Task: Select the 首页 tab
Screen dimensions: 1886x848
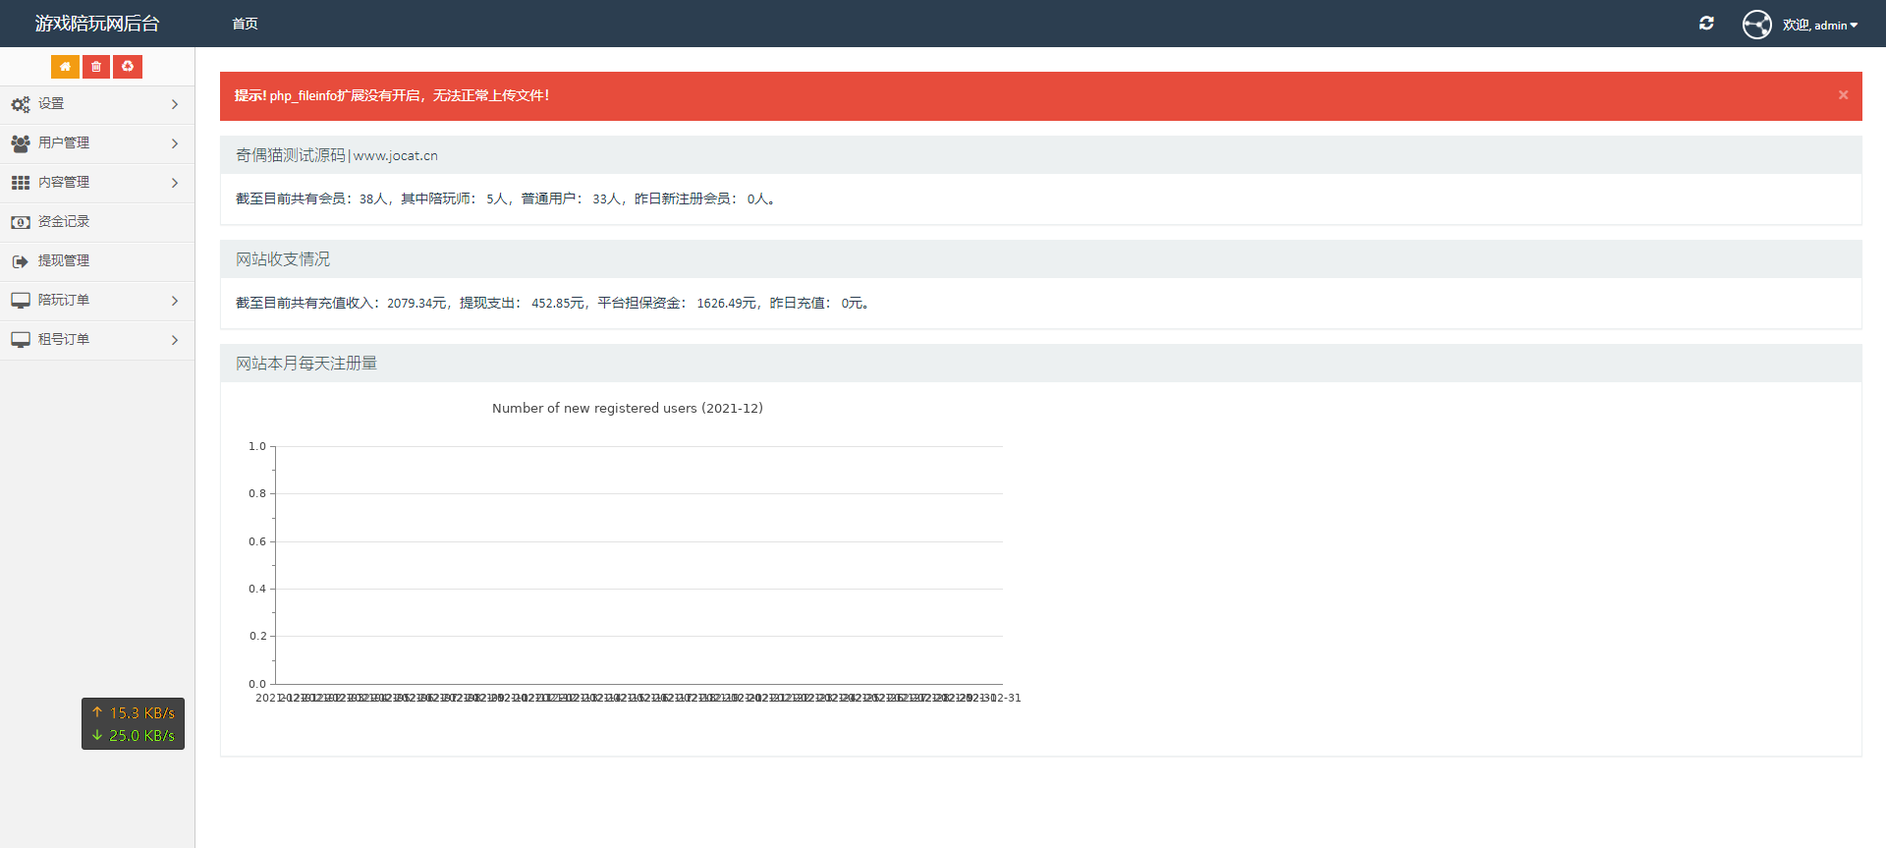Action: point(245,24)
